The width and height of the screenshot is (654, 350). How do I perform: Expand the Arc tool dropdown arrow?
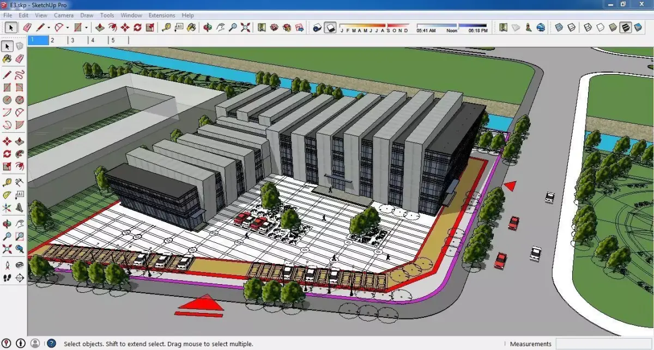click(68, 27)
